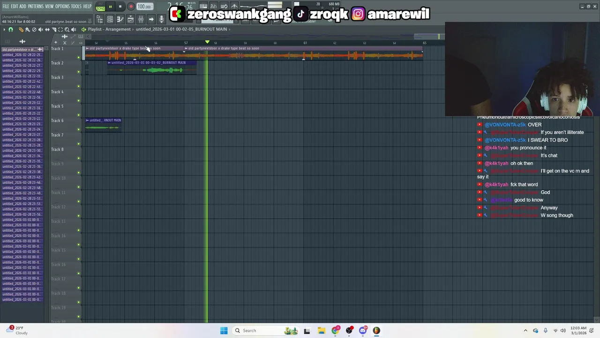This screenshot has height=338, width=600.
Task: Open the ADD menu
Action: coord(23,7)
